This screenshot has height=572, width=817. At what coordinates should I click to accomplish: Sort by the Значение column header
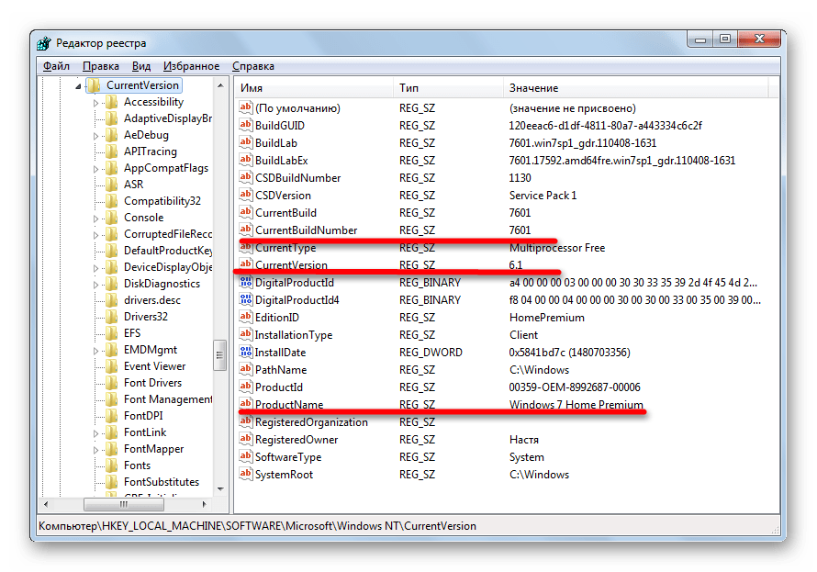point(635,88)
